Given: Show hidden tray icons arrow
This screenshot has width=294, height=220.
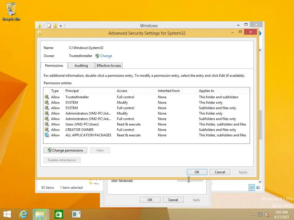Looking at the screenshot, I should pyautogui.click(x=253, y=215).
